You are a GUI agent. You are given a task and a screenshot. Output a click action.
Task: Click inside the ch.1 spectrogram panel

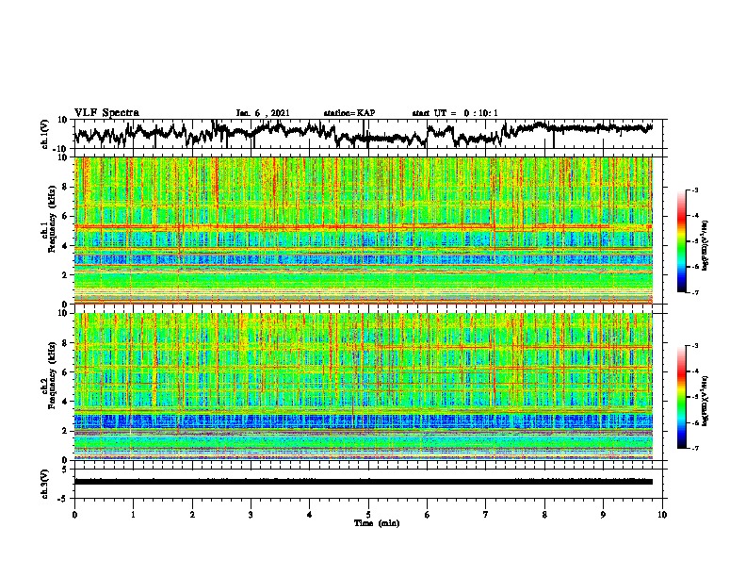[x=364, y=230]
